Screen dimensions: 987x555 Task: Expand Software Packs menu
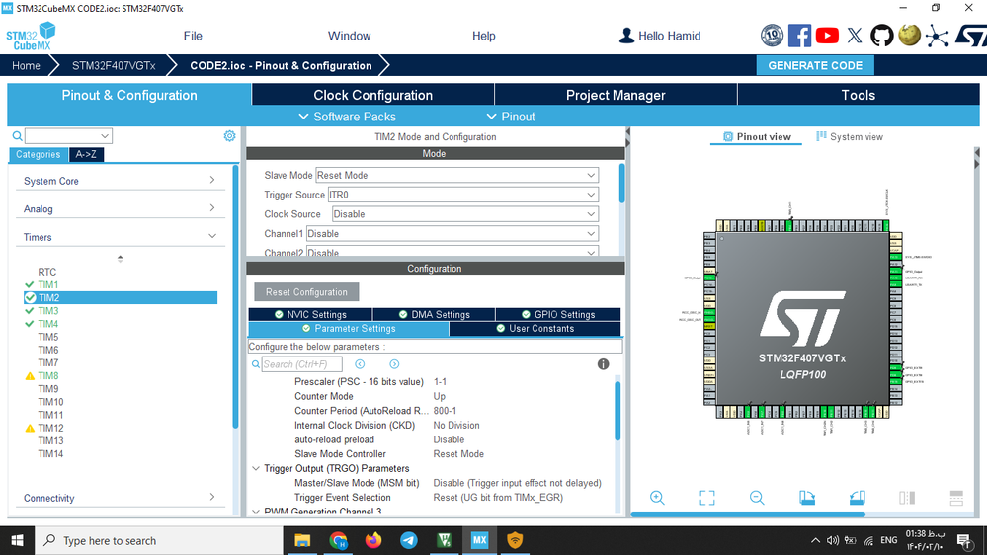[x=348, y=117]
